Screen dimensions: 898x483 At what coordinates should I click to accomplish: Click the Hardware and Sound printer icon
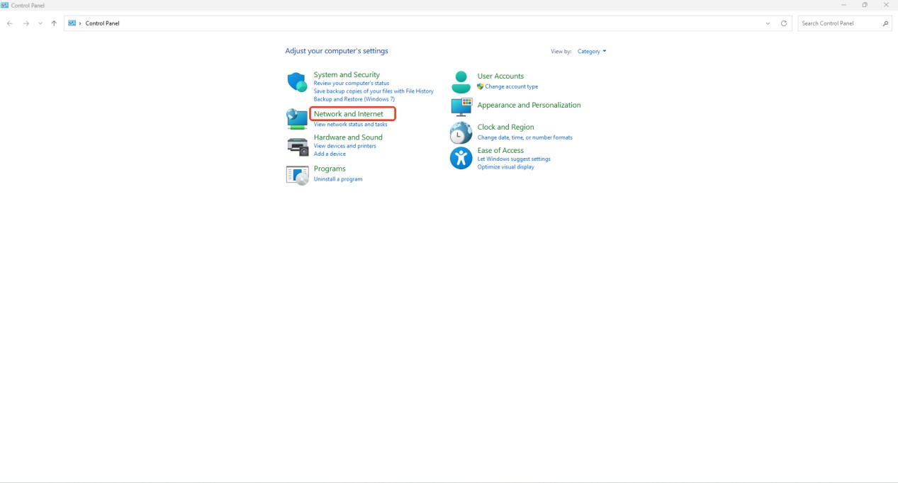(x=297, y=146)
